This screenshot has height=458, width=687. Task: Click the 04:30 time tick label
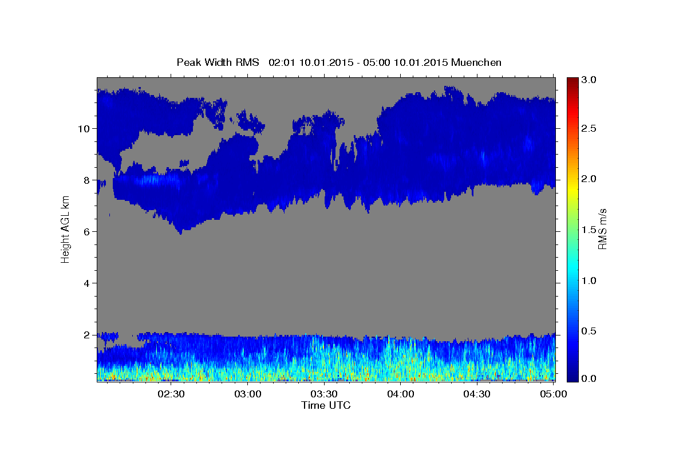coord(477,394)
